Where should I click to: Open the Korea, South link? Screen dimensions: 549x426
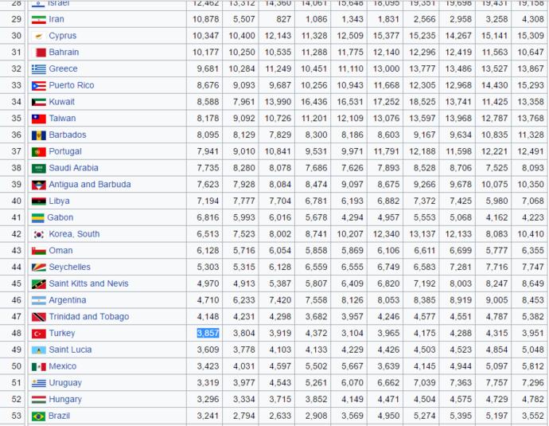coord(74,234)
